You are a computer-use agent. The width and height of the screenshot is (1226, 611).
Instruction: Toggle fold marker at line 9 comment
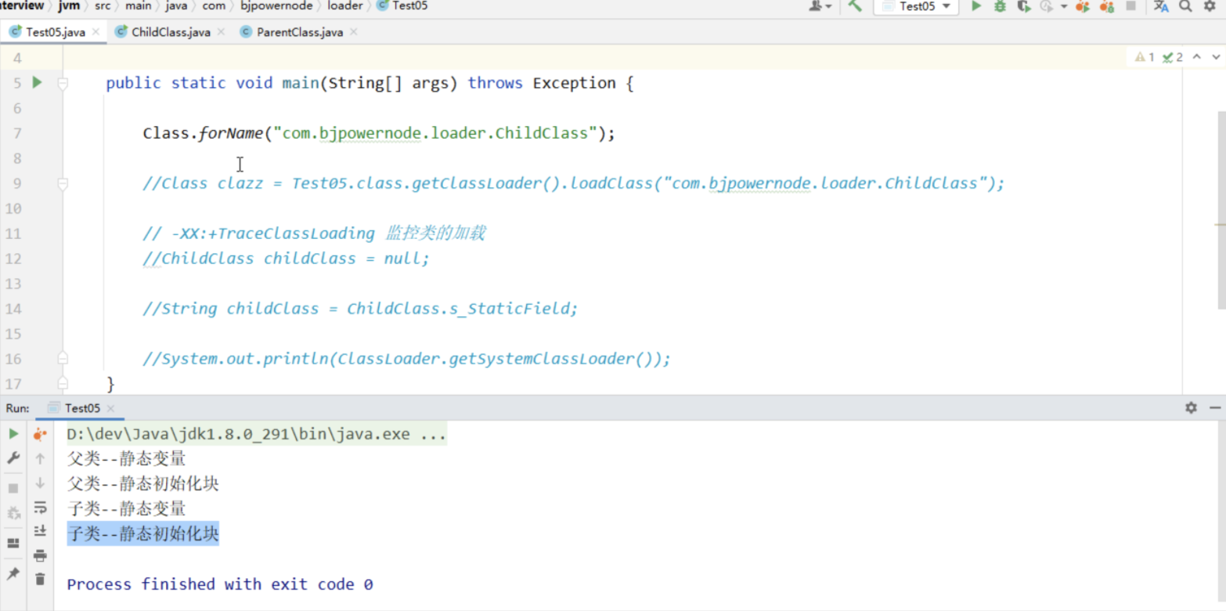[63, 183]
